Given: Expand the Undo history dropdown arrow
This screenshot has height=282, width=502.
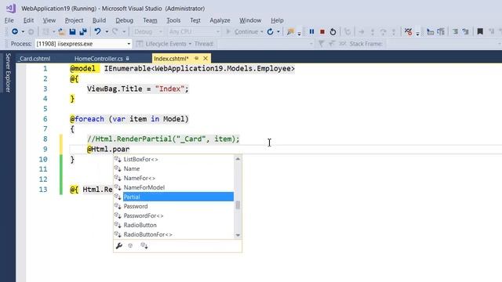Looking at the screenshot, I should tap(107, 31).
